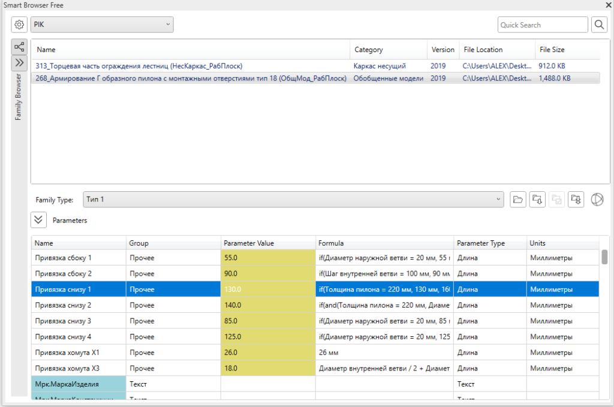This screenshot has width=614, height=407.
Task: Click the share tree icon in the sidebar
Action: click(x=19, y=47)
